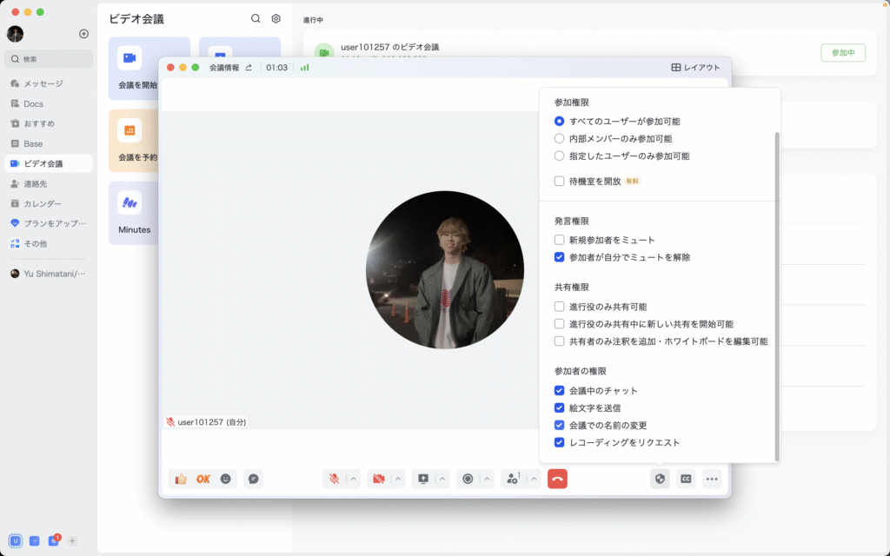The width and height of the screenshot is (890, 556).
Task: Send a thumbs-up reaction
Action: click(181, 479)
